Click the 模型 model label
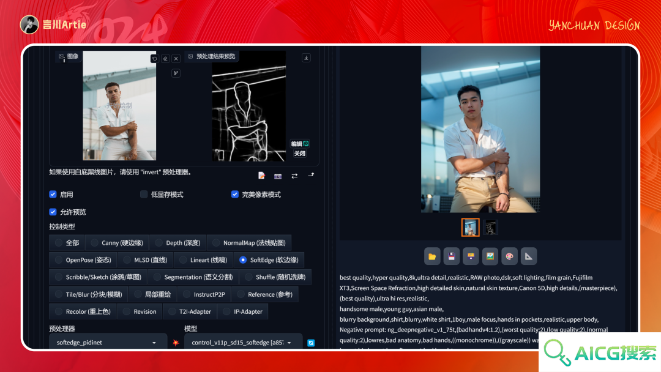661x372 pixels. click(x=191, y=329)
